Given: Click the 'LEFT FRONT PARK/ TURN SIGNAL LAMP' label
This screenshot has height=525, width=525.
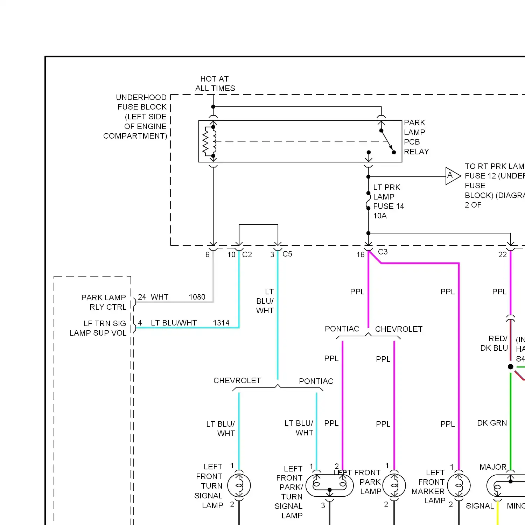Looking at the screenshot, I should [x=289, y=492].
